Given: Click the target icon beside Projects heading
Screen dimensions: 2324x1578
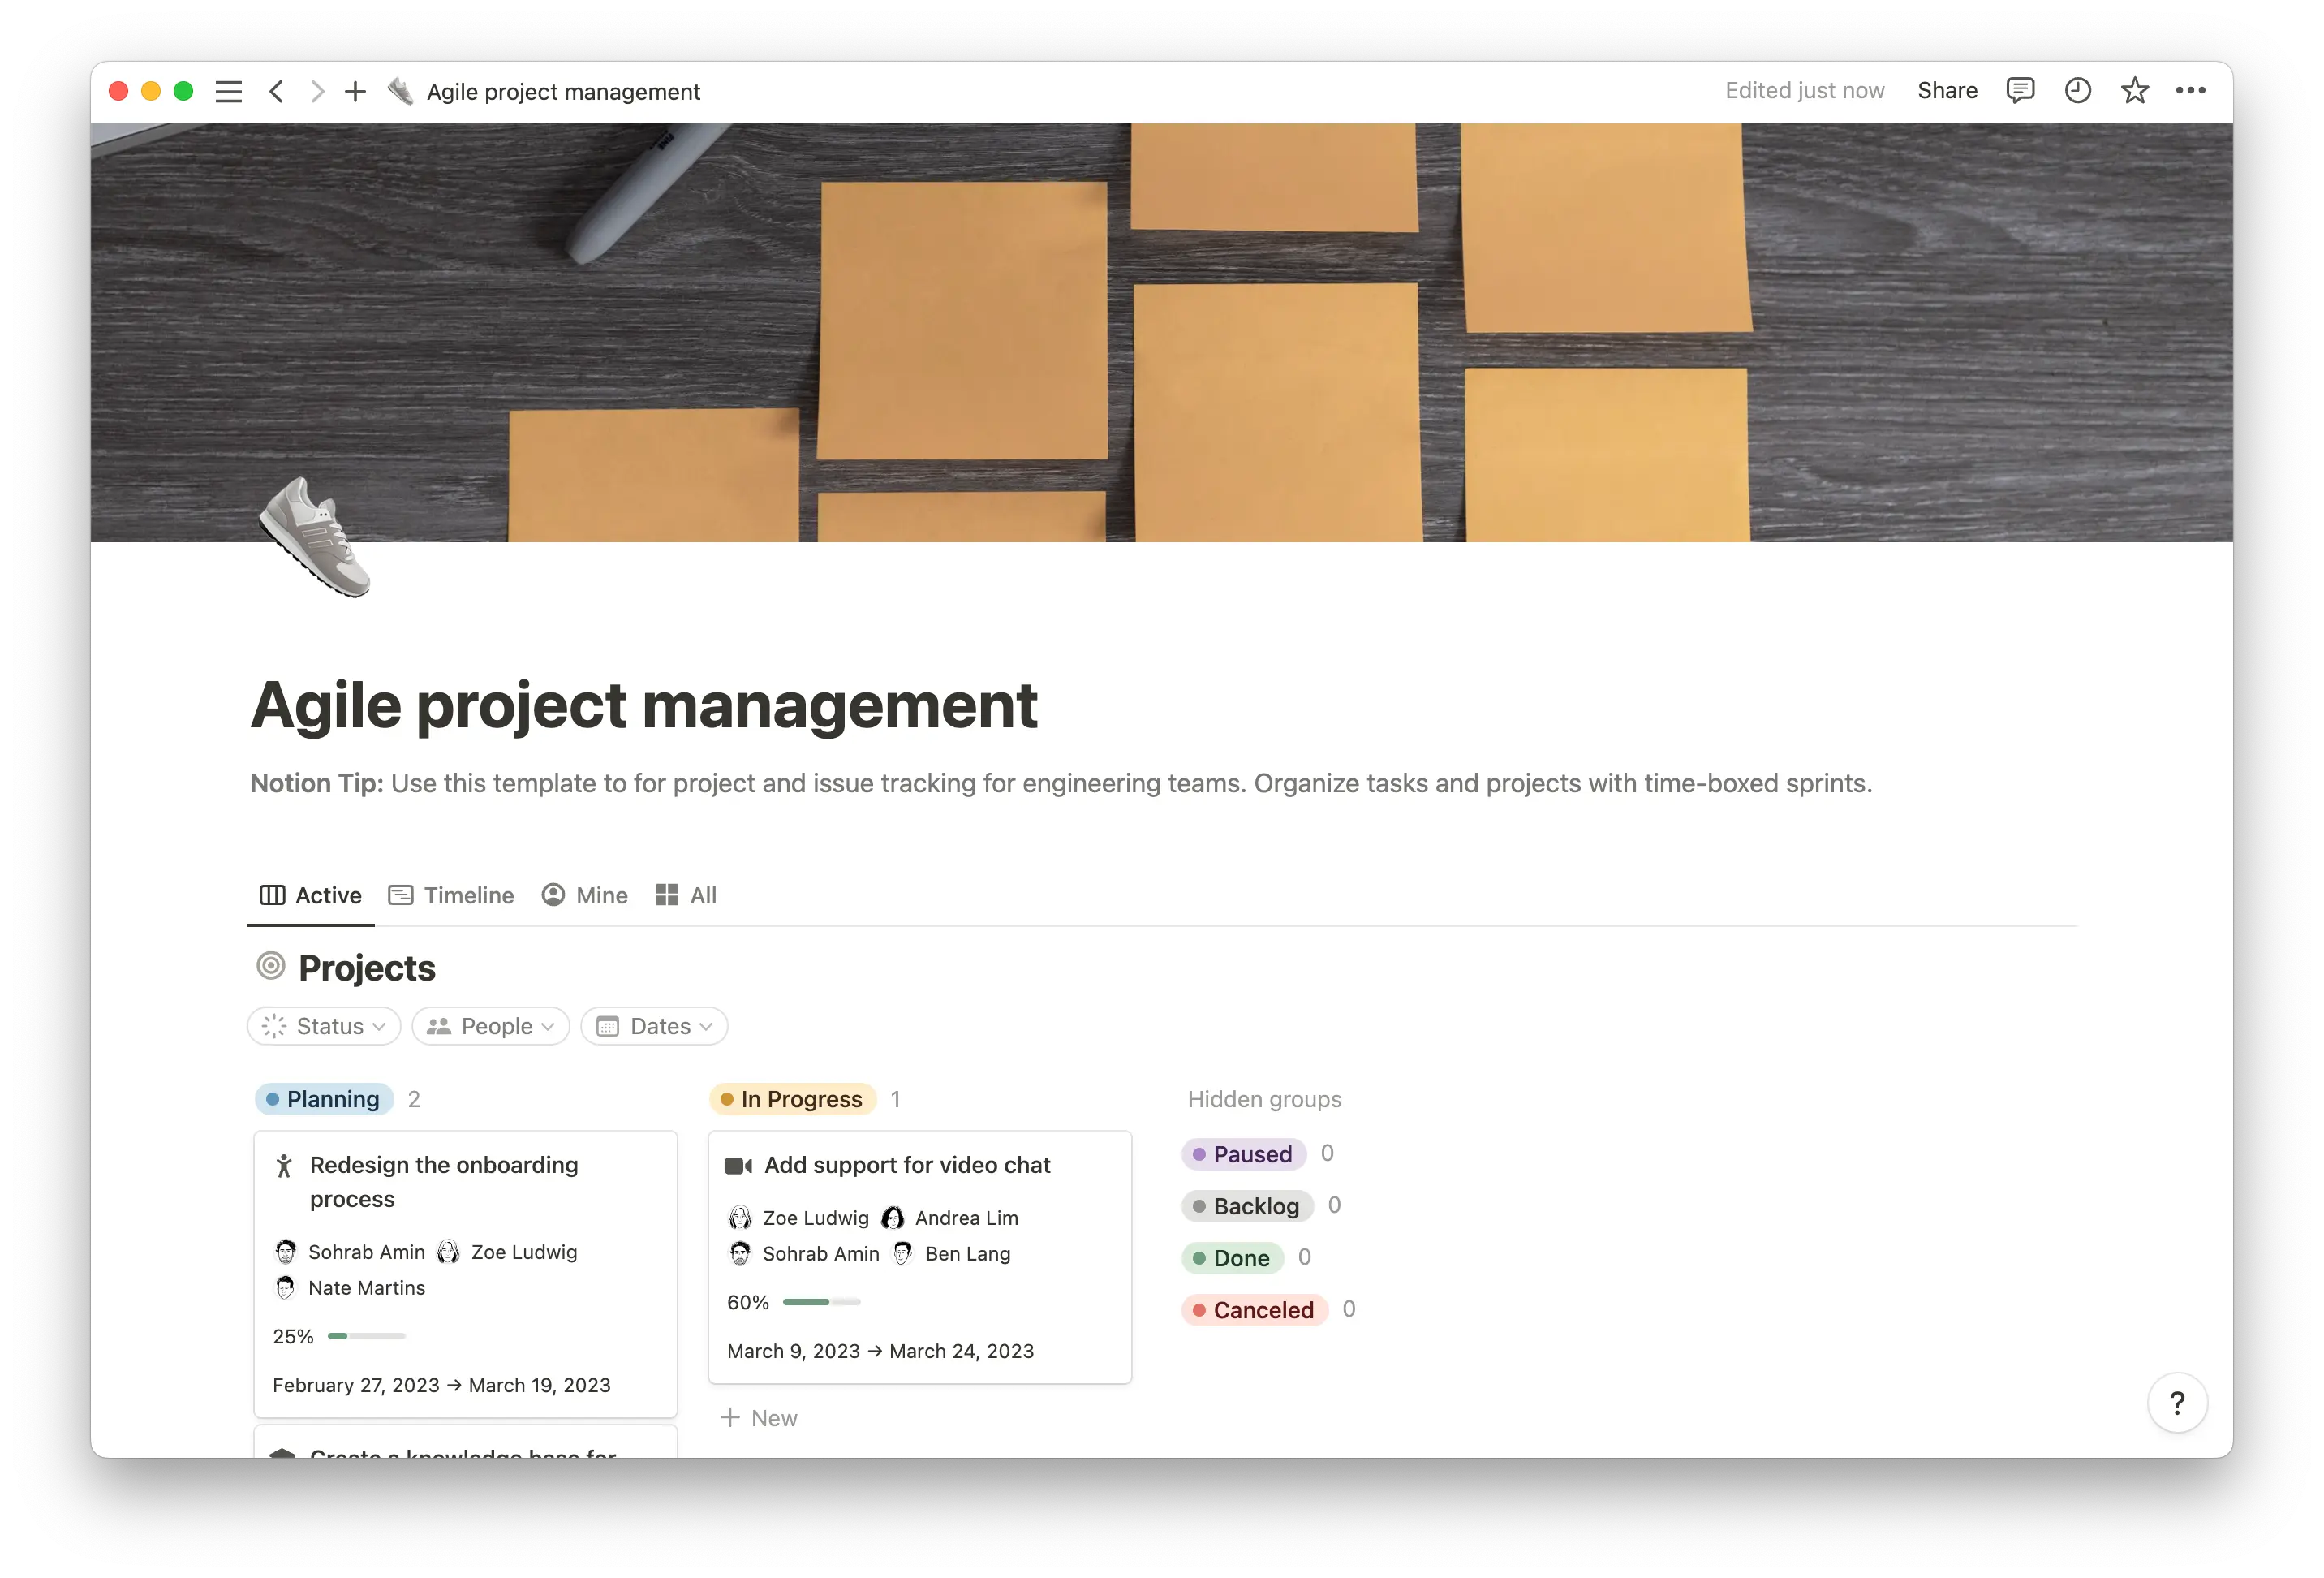Looking at the screenshot, I should 270,967.
